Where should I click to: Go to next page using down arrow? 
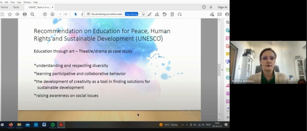pyautogui.click(x=52, y=14)
